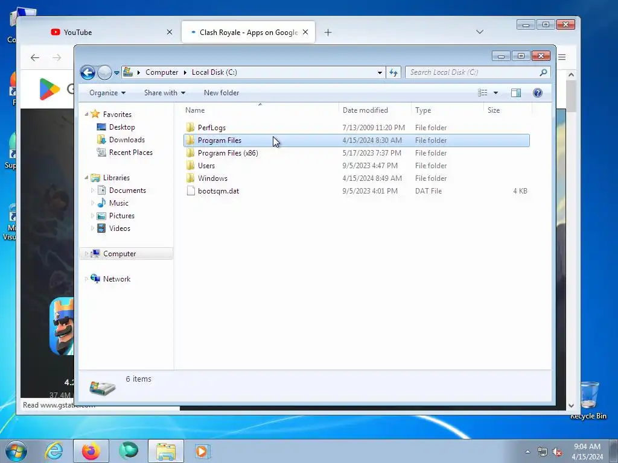Click the Google Play logo
Image resolution: width=618 pixels, height=463 pixels.
pos(49,89)
